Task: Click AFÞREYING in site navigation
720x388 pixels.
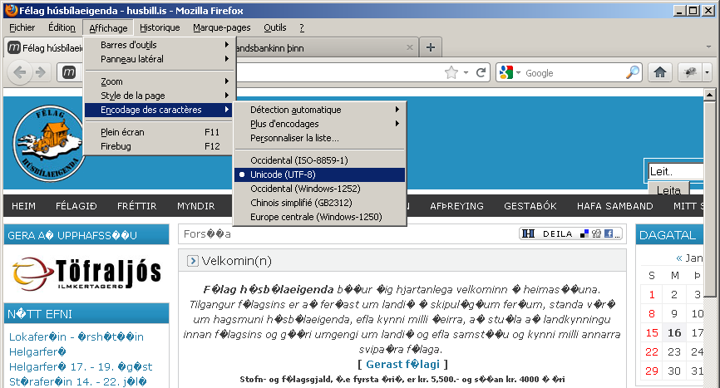Action: (x=457, y=206)
